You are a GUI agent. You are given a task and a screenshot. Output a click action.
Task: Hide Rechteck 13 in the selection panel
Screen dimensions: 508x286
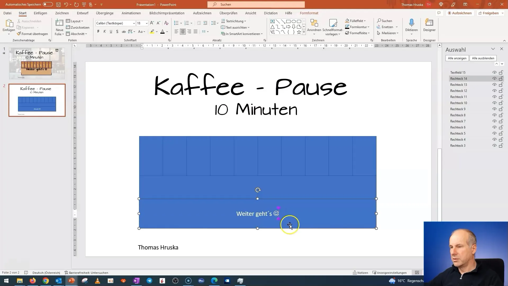coord(495,84)
